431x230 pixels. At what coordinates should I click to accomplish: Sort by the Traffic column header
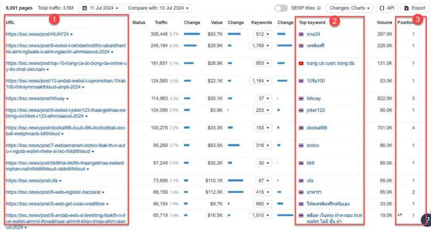(x=161, y=22)
